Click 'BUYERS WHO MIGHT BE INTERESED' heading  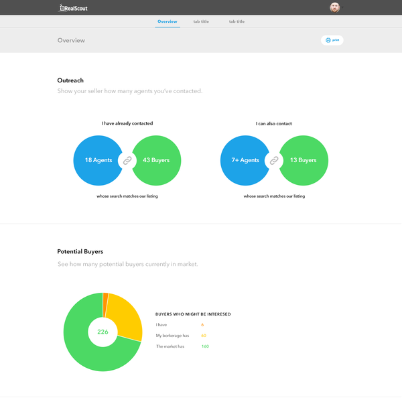[x=193, y=314]
